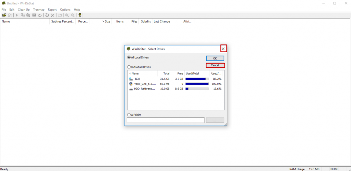Open the Help menu

point(77,10)
